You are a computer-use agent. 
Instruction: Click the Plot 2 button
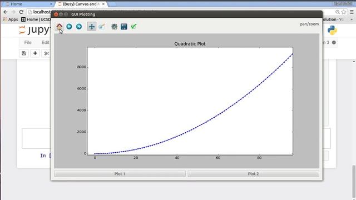point(253,174)
